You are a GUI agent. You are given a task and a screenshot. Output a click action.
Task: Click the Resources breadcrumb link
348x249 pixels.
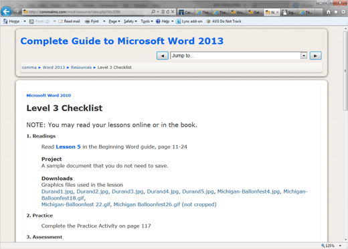(81, 68)
